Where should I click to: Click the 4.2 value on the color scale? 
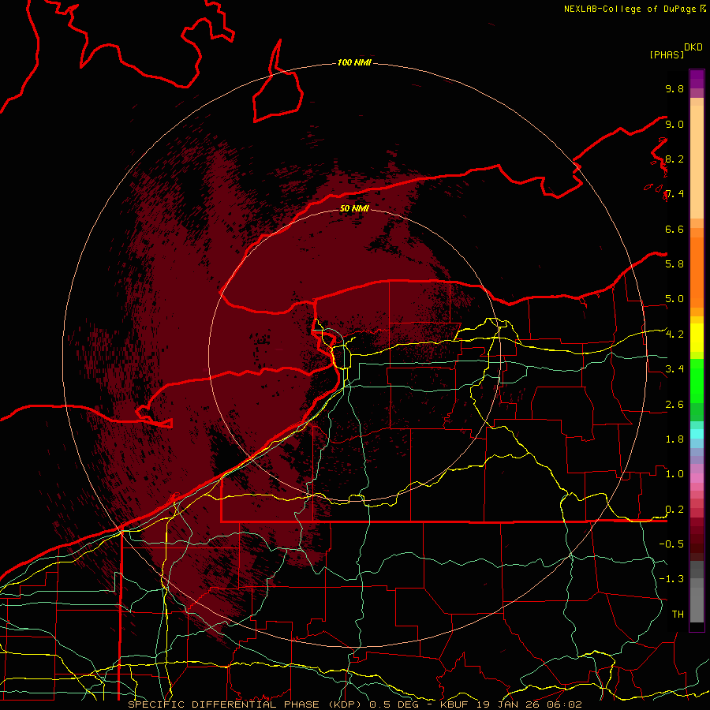coord(674,334)
